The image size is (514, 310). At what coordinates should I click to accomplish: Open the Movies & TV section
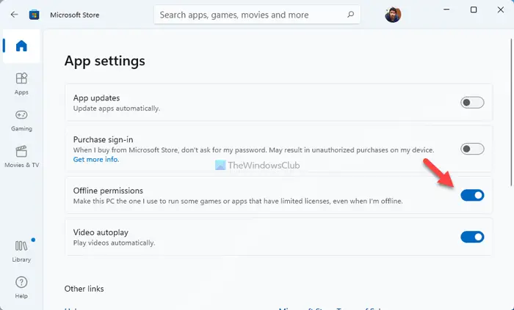(21, 157)
